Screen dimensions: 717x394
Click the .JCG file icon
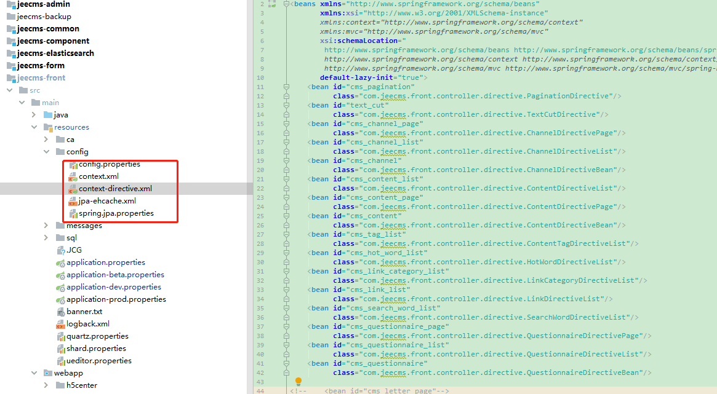click(60, 250)
